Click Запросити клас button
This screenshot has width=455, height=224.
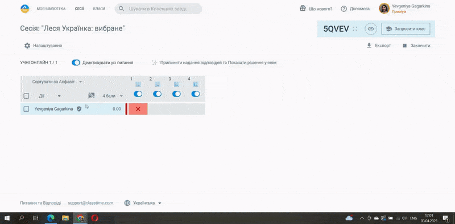point(406,29)
